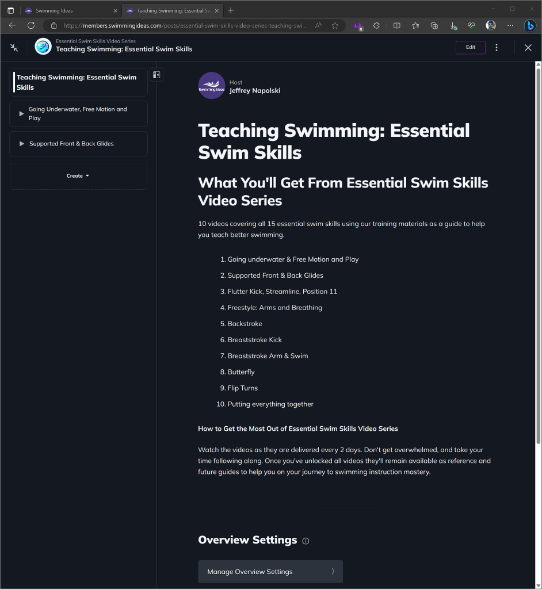
Task: Toggle split screen browser icon
Action: click(x=396, y=25)
